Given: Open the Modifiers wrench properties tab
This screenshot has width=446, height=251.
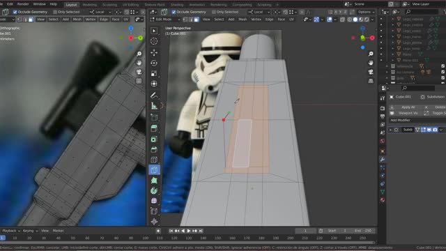Looking at the screenshot, I should point(383,160).
